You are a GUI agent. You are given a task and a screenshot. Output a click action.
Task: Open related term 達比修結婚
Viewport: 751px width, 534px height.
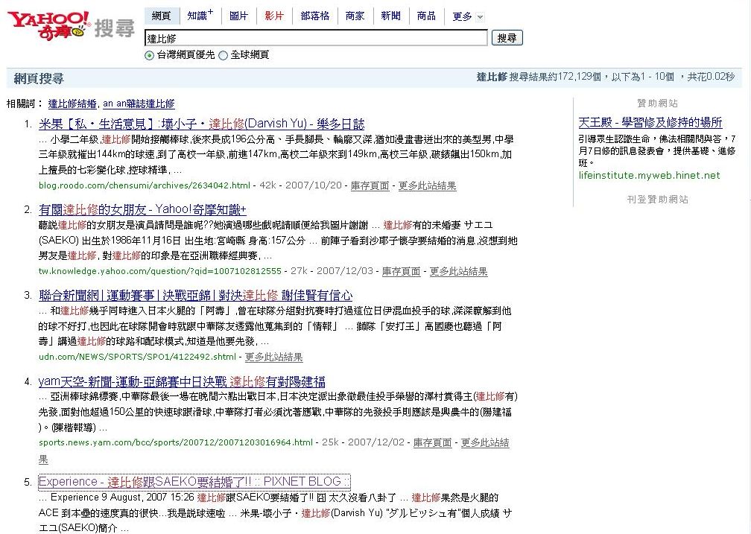72,104
